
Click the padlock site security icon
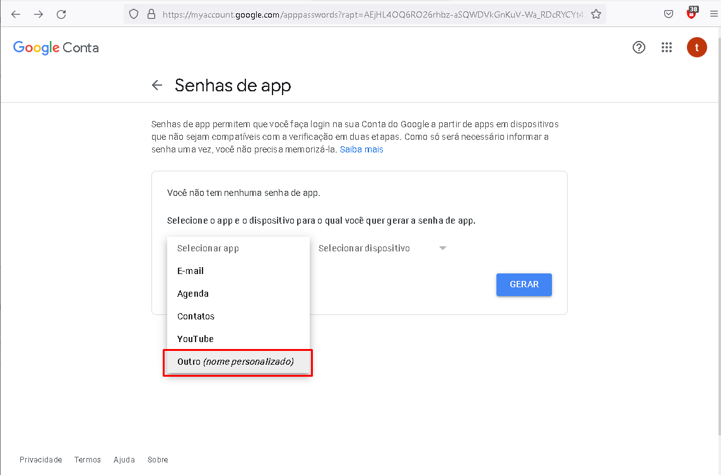click(151, 14)
